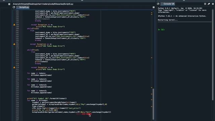Image resolution: width=215 pixels, height=121 pixels.
Task: Click the "for name in tokens2:" line
Action: coord(37,85)
